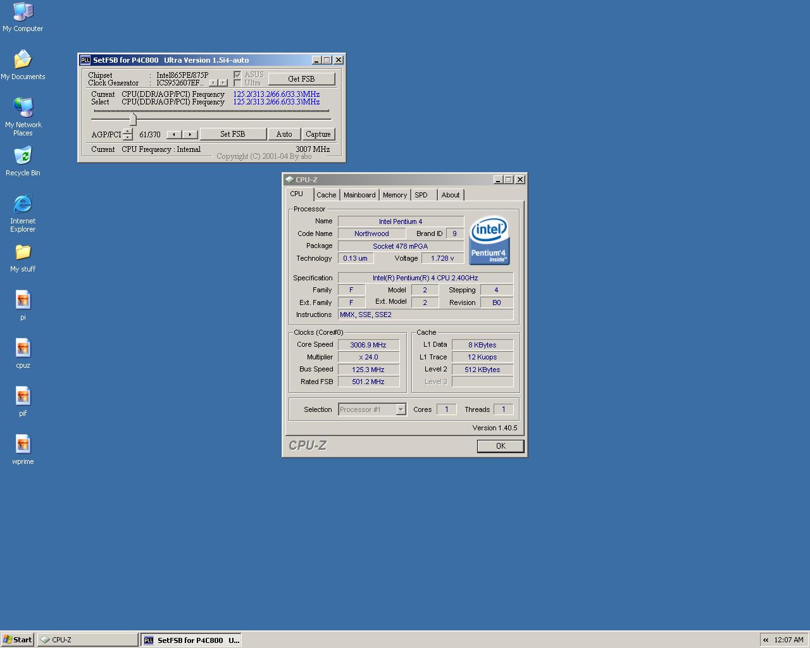Click the Brand ID 9 value
810x648 pixels.
coord(454,234)
